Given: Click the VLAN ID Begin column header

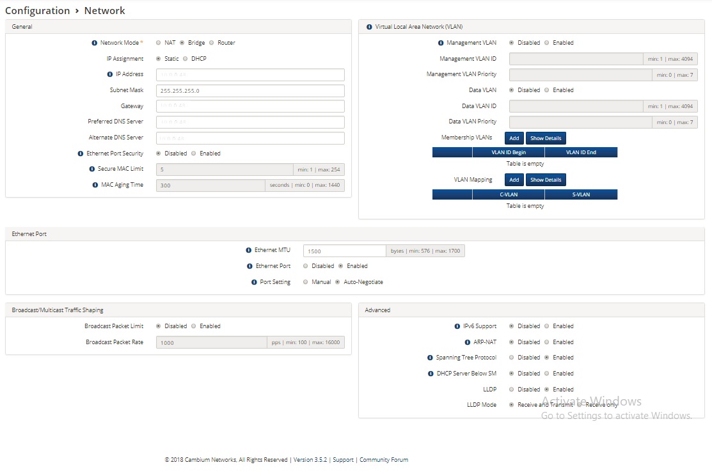Looking at the screenshot, I should point(509,152).
